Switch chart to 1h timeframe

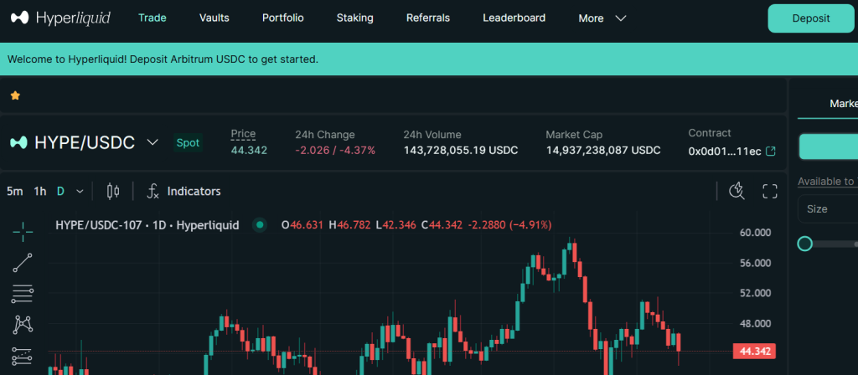[40, 192]
